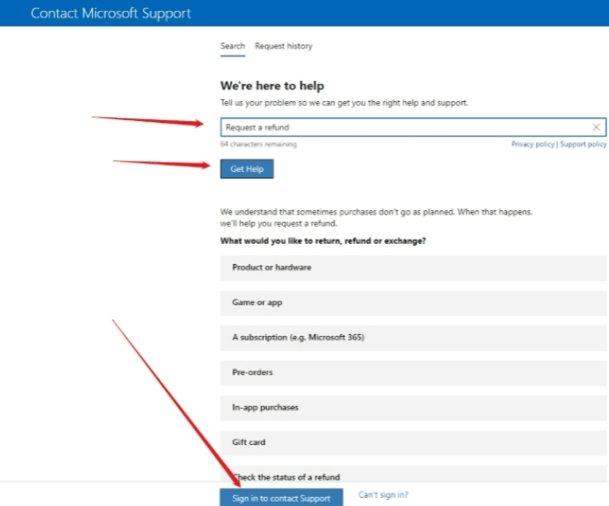
Task: Click the What would you like to return question
Action: [x=323, y=241]
